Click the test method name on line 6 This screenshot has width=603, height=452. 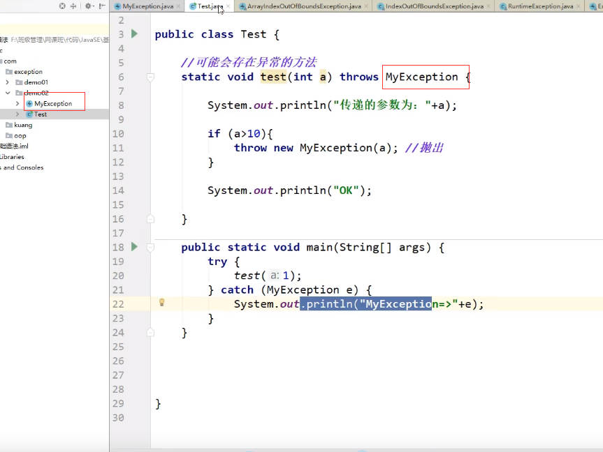click(x=273, y=77)
